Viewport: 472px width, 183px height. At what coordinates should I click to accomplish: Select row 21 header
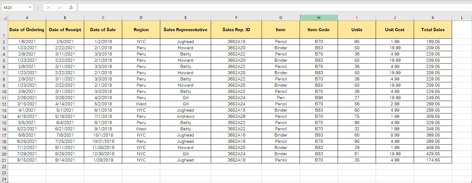tap(4, 160)
